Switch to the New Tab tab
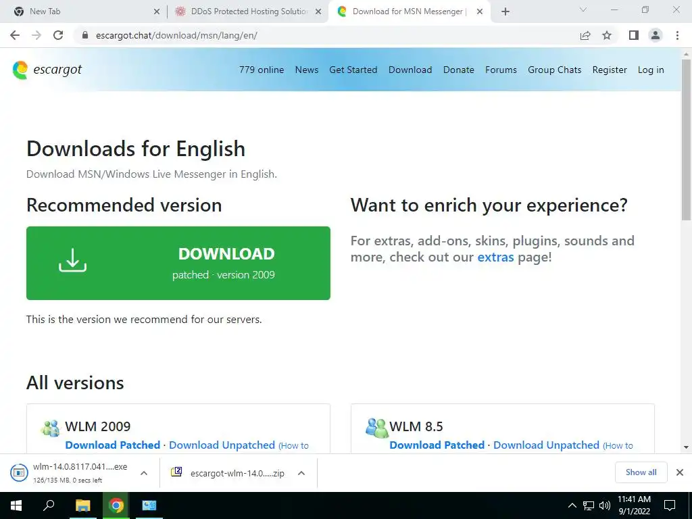Viewport: 692px width, 519px height. coord(84,11)
